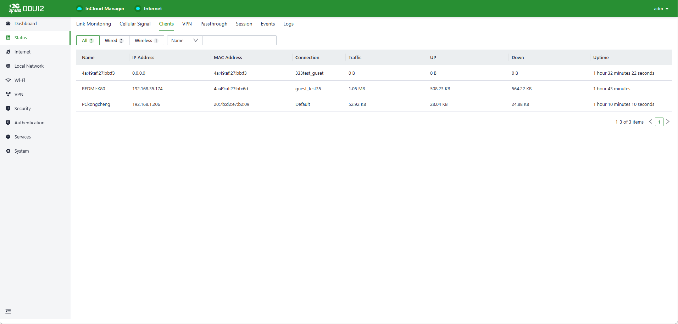Click the Services cube icon in sidebar
This screenshot has height=324, width=678.
click(x=8, y=137)
